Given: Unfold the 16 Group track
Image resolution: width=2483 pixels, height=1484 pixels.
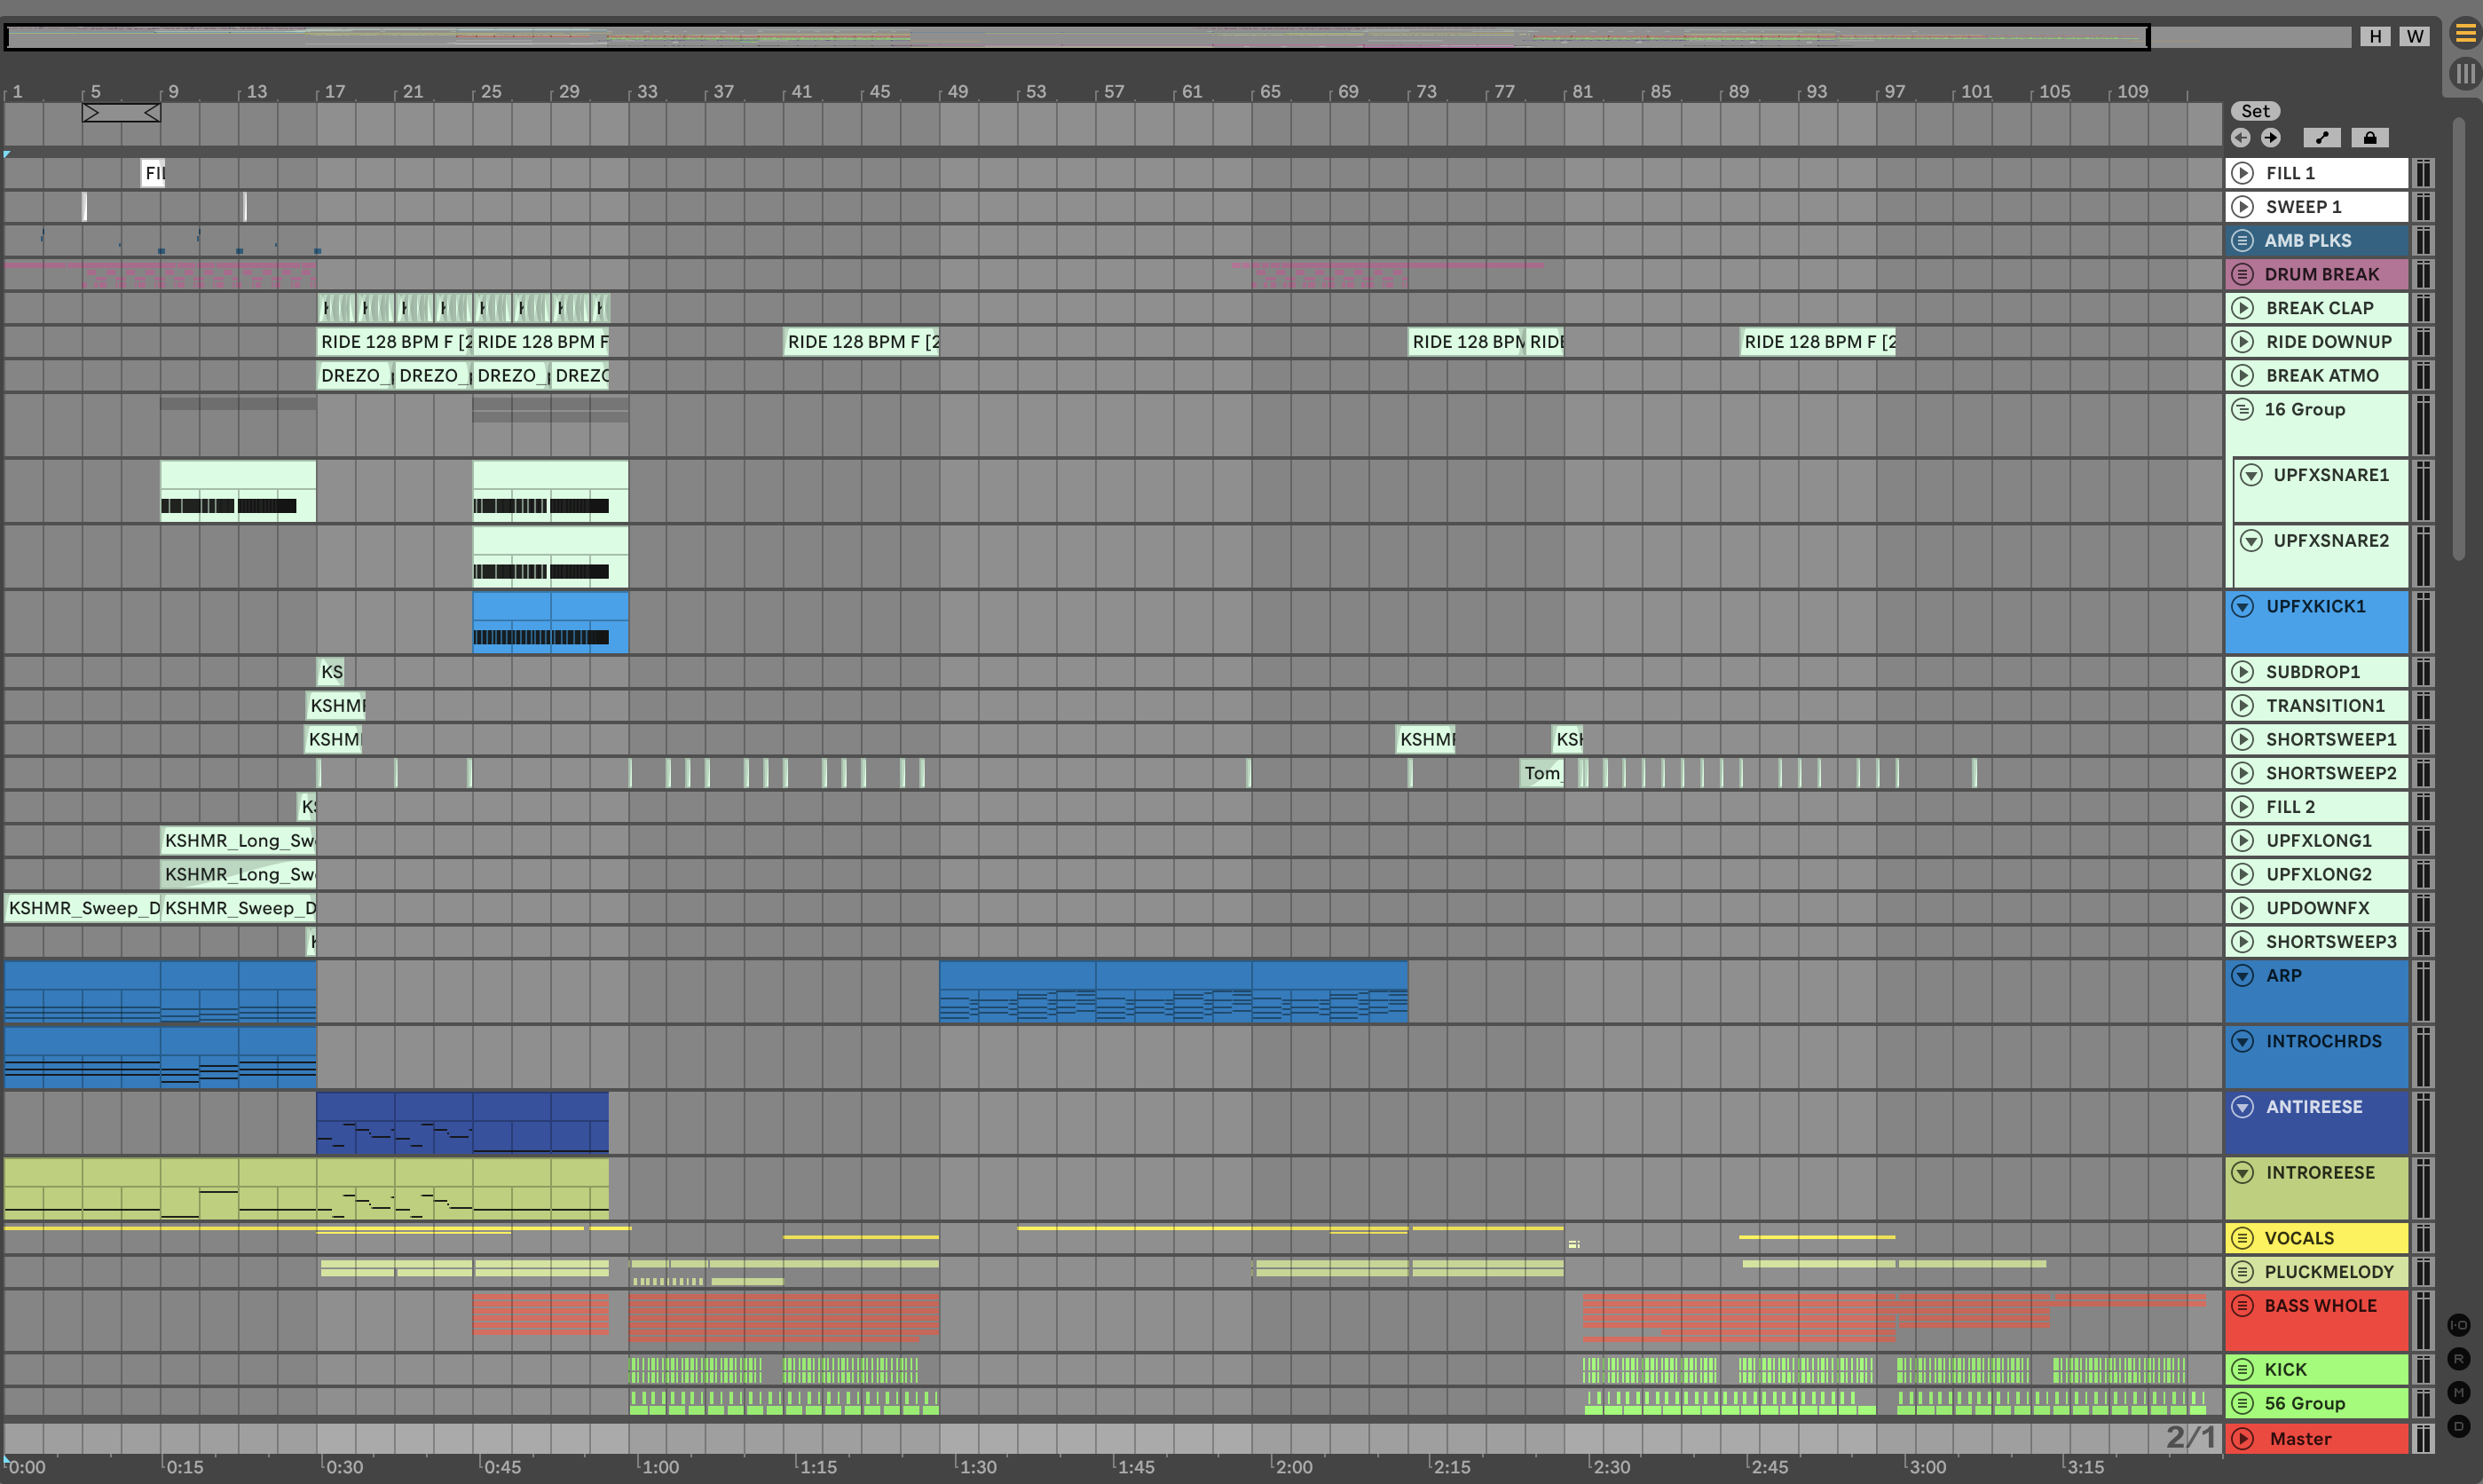Looking at the screenshot, I should [x=2243, y=409].
